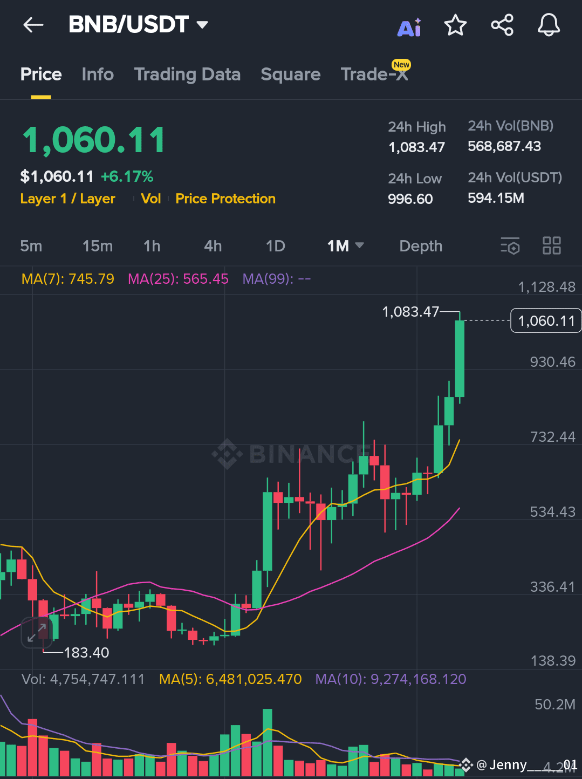Open the Square tab

[x=291, y=74]
